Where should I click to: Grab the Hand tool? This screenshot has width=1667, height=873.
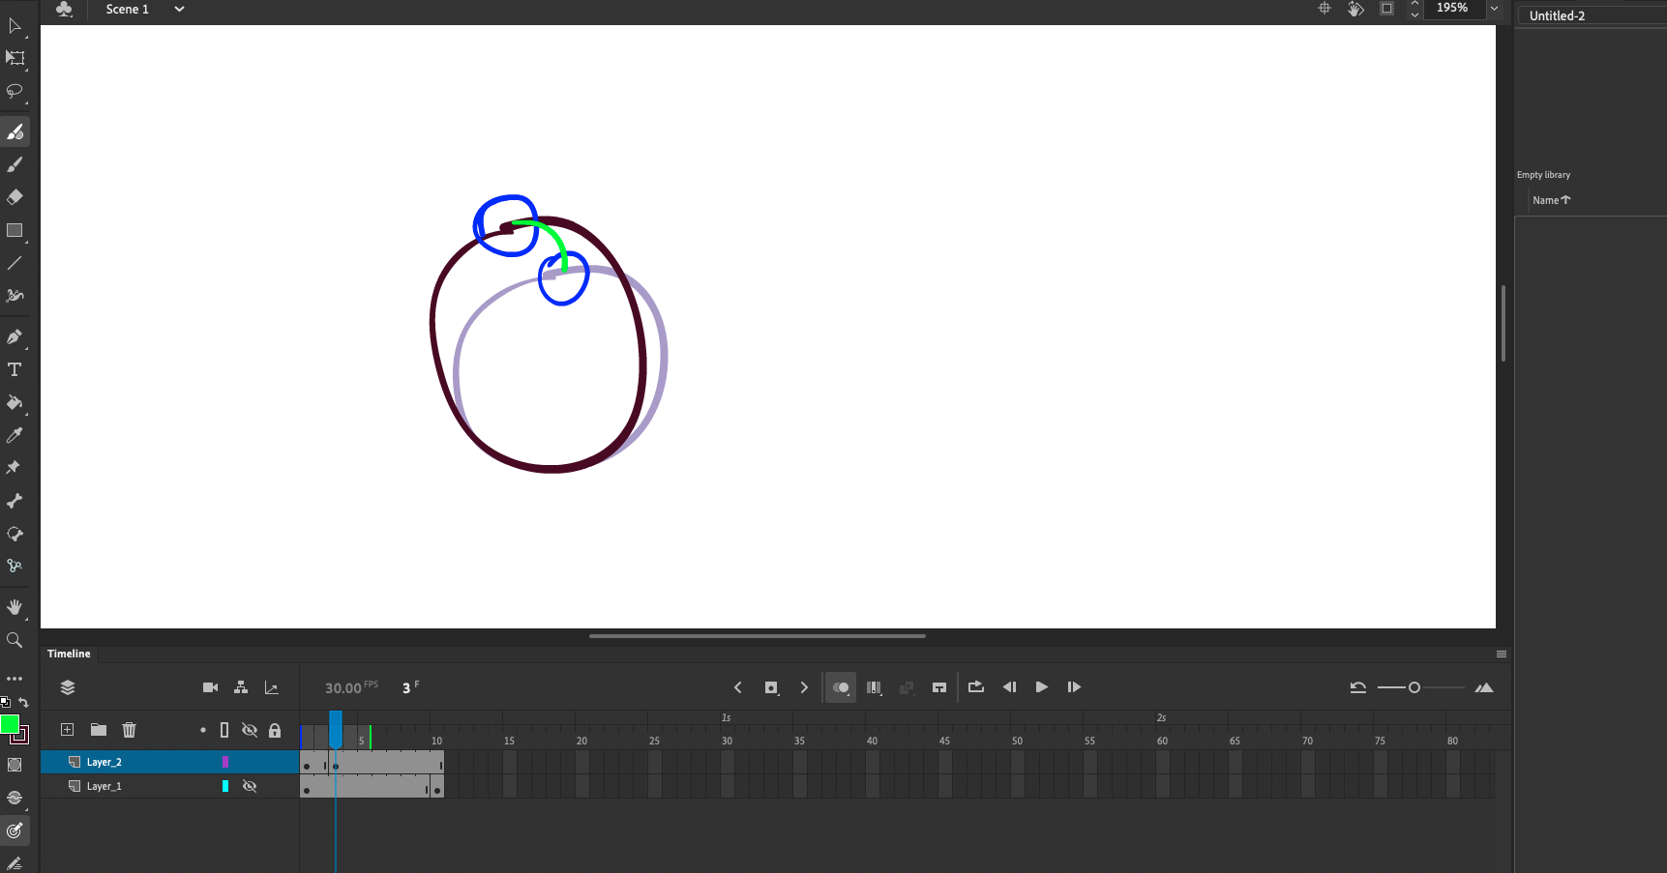click(15, 607)
